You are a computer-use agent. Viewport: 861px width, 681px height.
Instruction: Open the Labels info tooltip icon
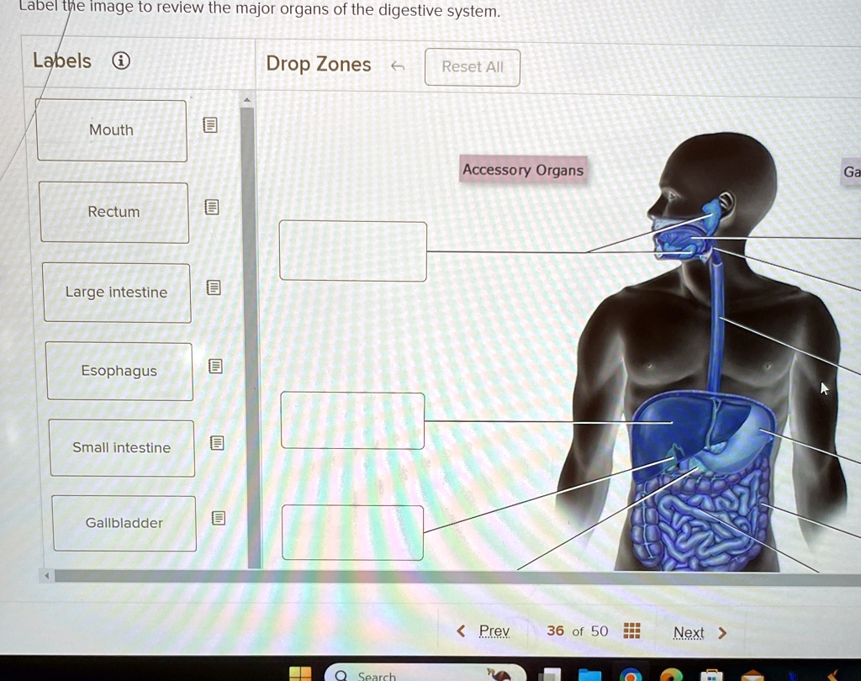pyautogui.click(x=120, y=61)
